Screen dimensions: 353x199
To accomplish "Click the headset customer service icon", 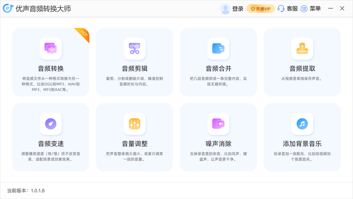I will (281, 9).
